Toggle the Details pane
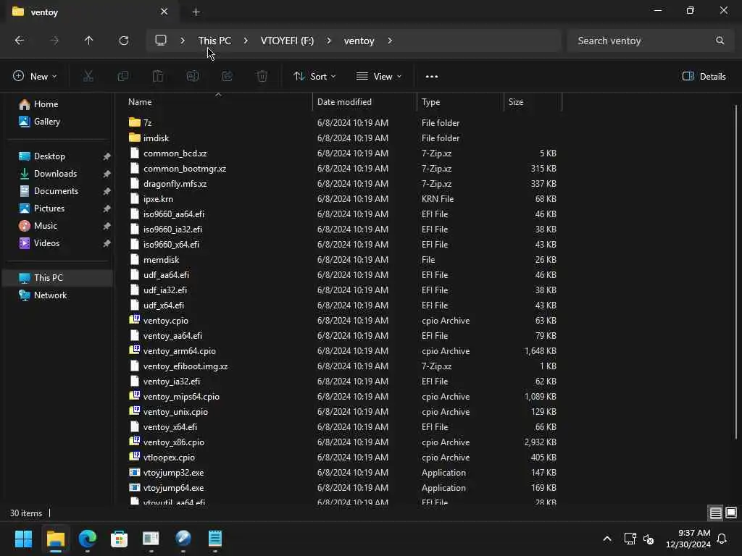Viewport: 742px width, 556px height. [704, 76]
